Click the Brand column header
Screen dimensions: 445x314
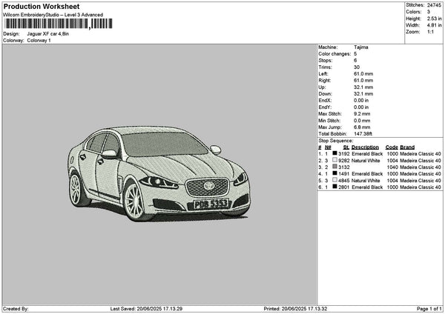407,147
